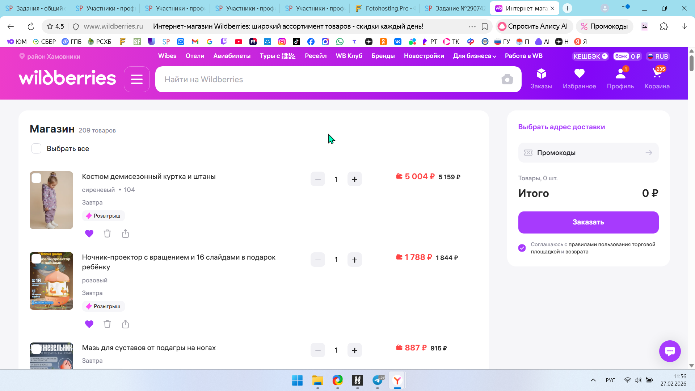Check the 'Выбрать все' checkbox
The image size is (695, 391).
(x=36, y=148)
